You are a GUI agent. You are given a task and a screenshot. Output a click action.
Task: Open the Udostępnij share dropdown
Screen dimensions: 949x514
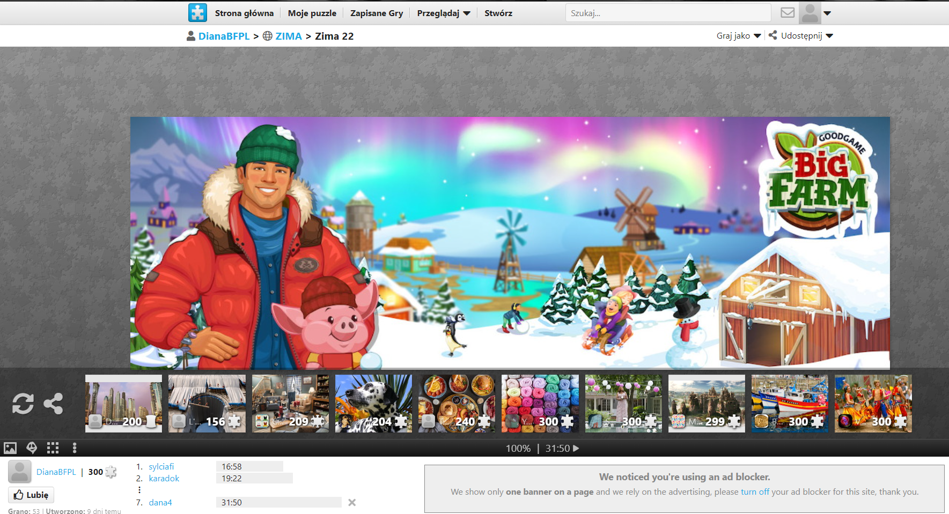[801, 36]
